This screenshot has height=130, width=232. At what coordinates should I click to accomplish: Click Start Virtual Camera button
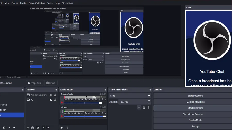point(193,114)
